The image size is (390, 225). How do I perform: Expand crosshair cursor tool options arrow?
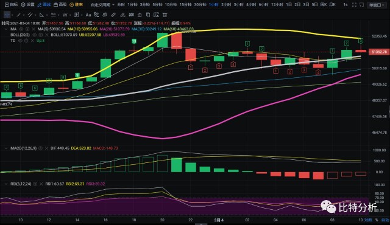[x=12, y=15]
